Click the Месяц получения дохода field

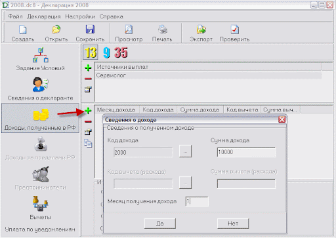click(x=197, y=201)
